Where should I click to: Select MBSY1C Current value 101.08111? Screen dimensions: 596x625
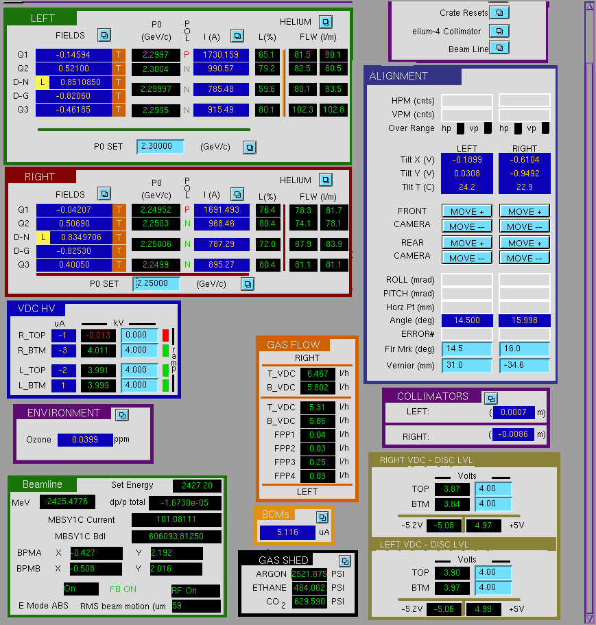tap(176, 519)
